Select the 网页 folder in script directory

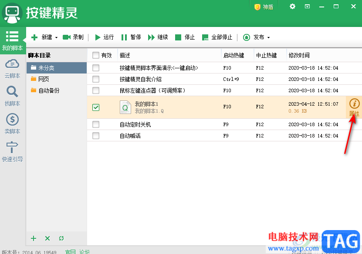pyautogui.click(x=43, y=79)
